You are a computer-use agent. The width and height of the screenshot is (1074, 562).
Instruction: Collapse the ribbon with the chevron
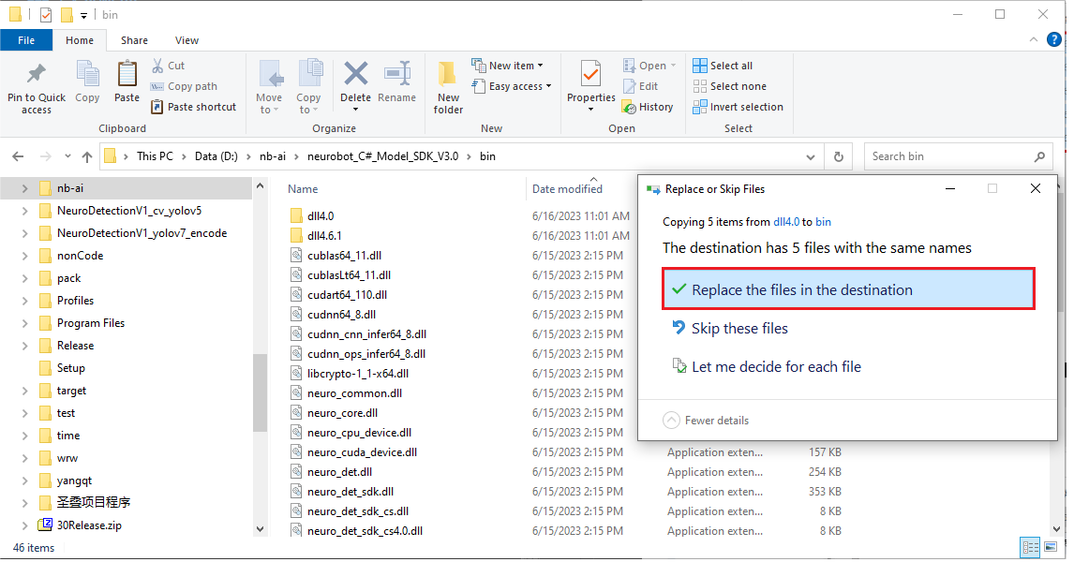tap(1034, 39)
